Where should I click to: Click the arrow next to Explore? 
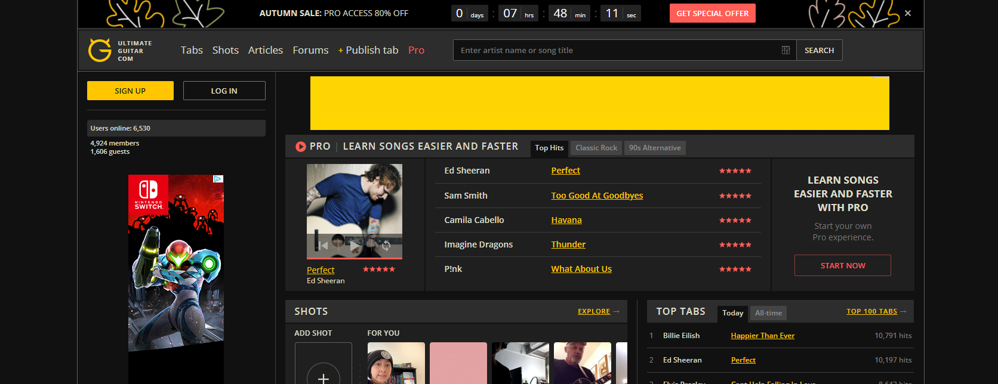tap(617, 311)
